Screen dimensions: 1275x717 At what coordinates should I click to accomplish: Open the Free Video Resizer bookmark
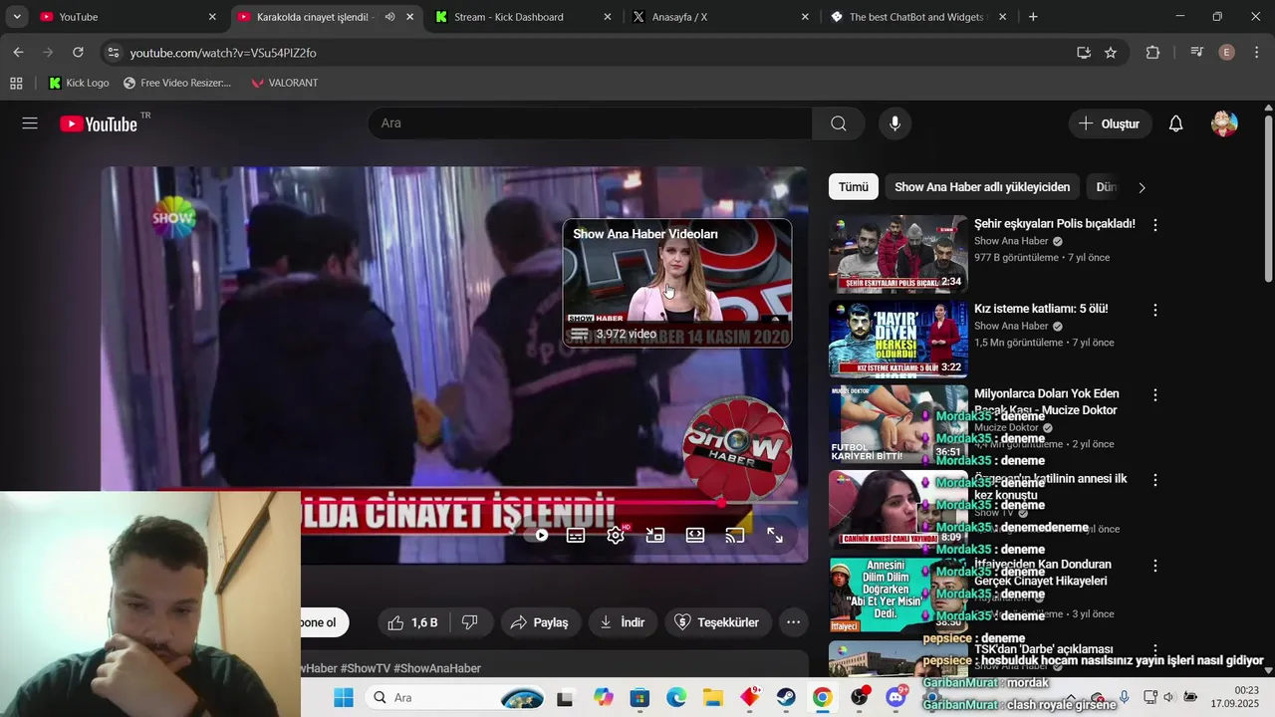(177, 83)
